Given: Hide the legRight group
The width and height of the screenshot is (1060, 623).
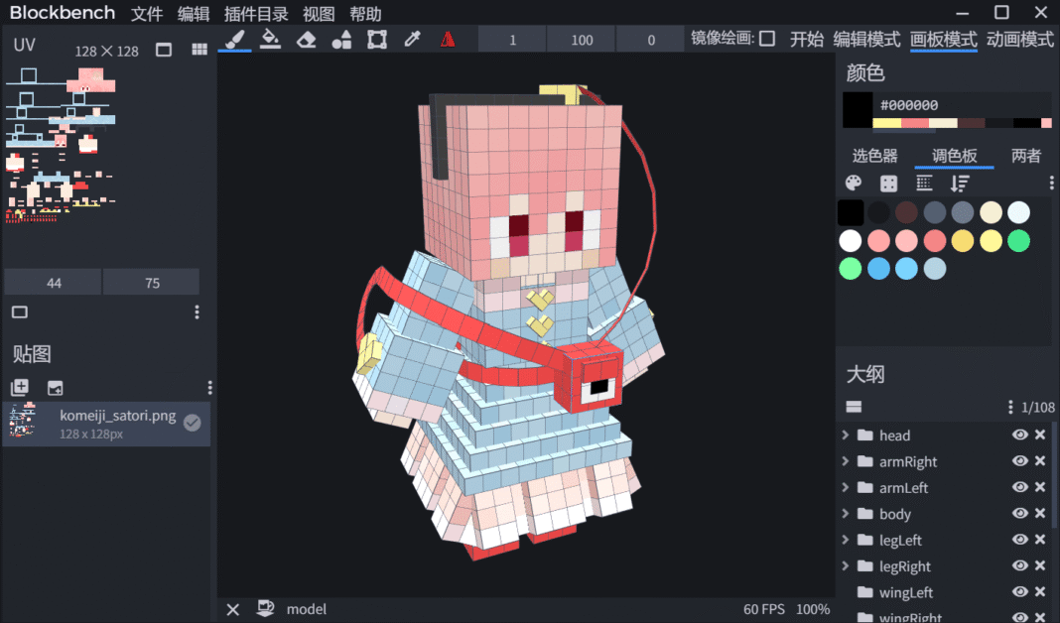Looking at the screenshot, I should [1020, 565].
